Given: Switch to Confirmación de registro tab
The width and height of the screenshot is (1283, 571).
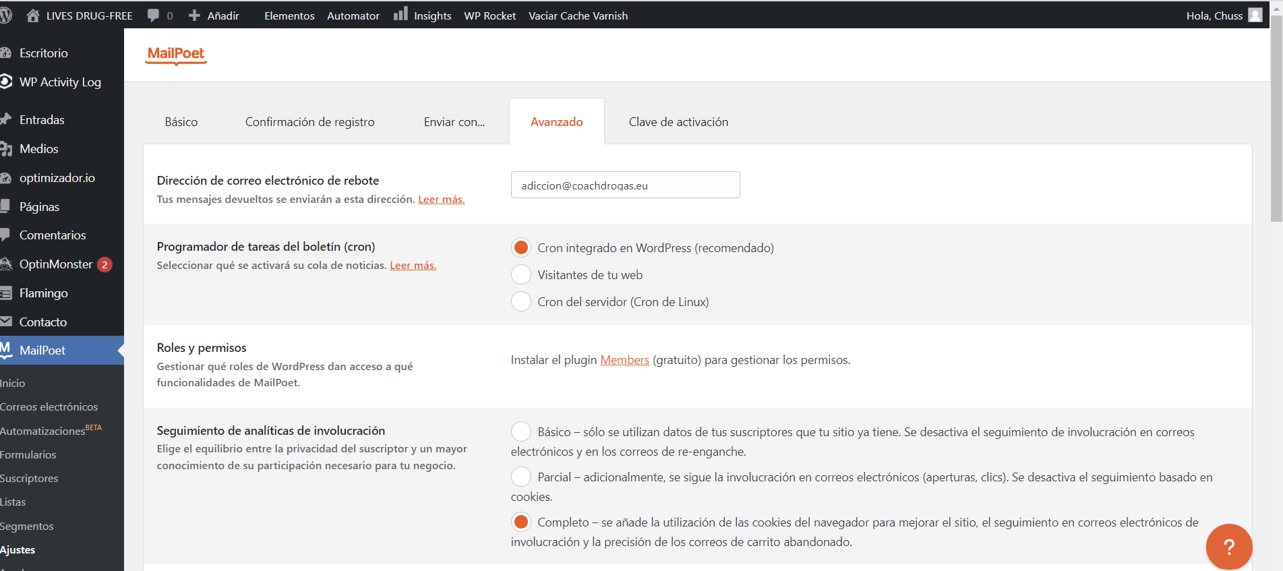Looking at the screenshot, I should click(310, 122).
